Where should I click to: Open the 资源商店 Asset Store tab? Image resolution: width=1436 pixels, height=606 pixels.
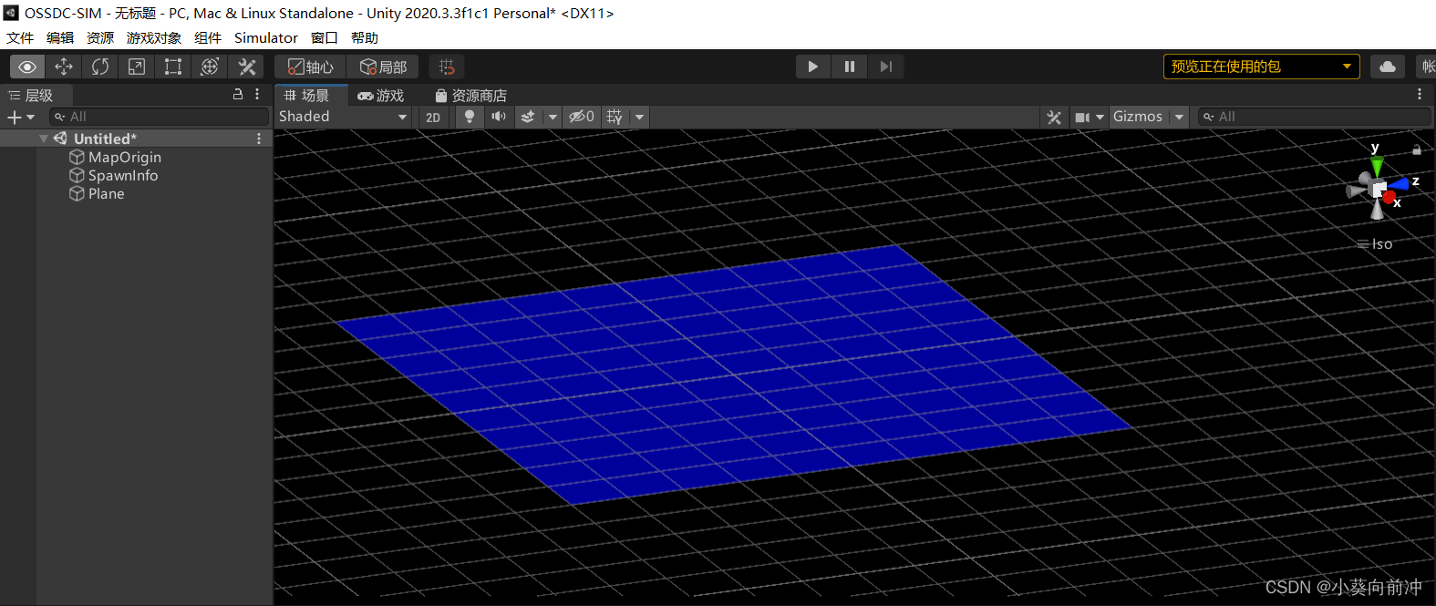pyautogui.click(x=470, y=95)
